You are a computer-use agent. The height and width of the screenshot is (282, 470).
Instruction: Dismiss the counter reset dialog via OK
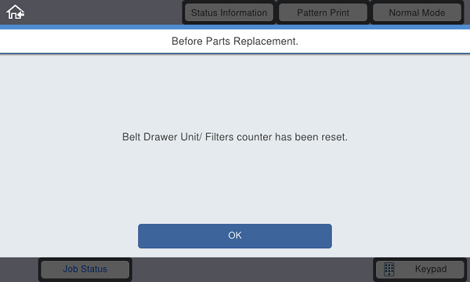click(235, 236)
